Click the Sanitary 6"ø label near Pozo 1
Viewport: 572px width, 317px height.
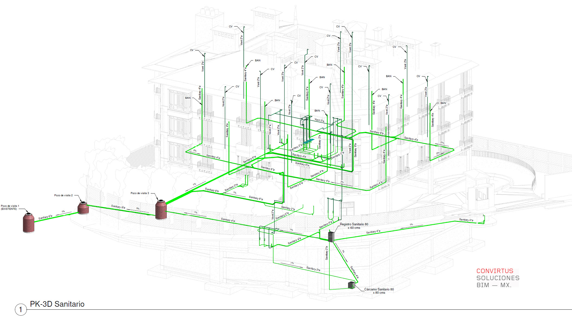coord(45,217)
